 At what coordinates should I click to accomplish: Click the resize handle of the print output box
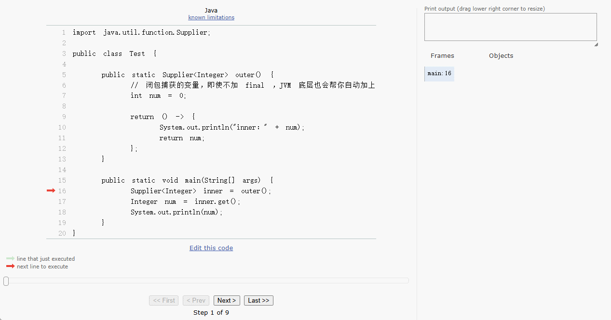tap(596, 44)
